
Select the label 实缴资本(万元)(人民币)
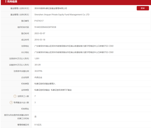coord(19,65)
